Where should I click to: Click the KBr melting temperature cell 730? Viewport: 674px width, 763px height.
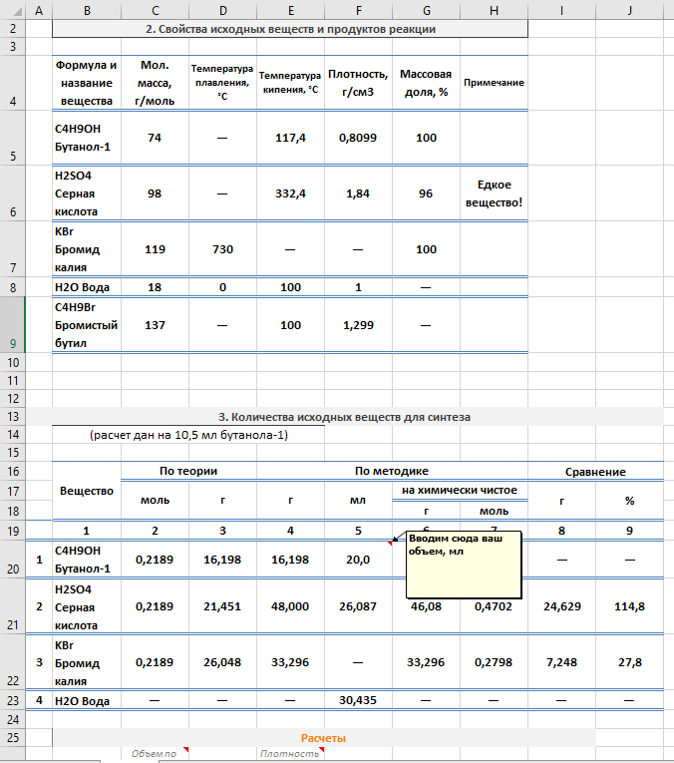[x=222, y=249]
